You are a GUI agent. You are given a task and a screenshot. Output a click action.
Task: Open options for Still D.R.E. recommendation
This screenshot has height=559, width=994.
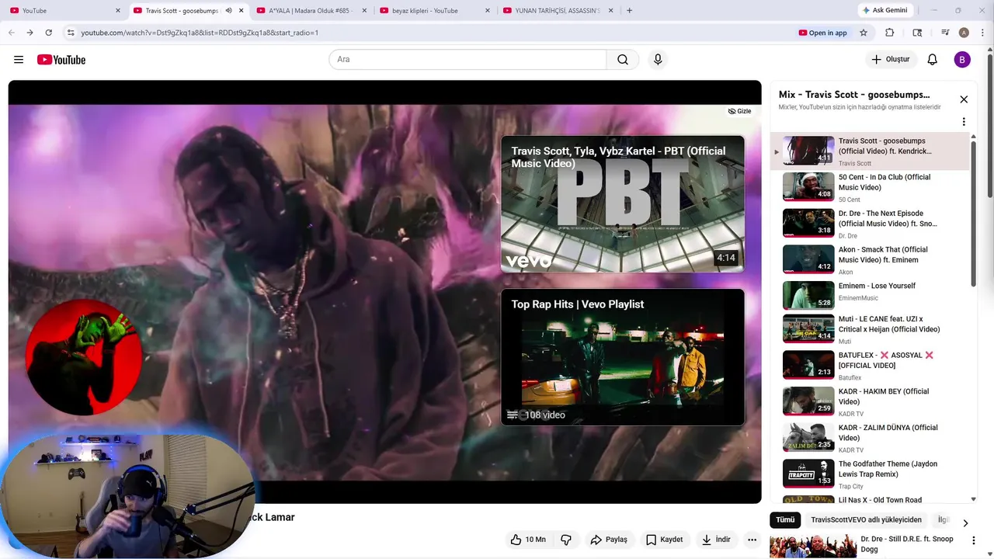click(973, 540)
